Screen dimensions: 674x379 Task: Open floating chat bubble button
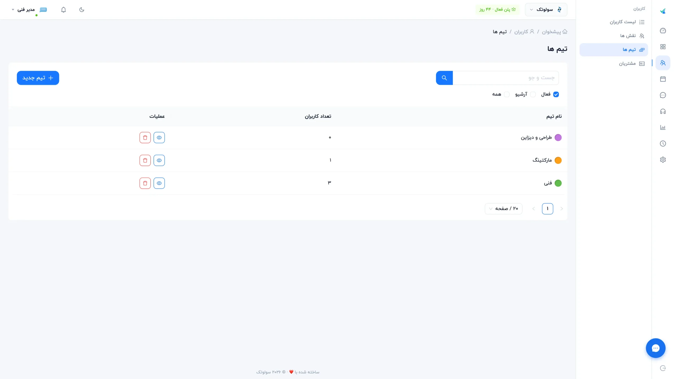tap(656, 348)
